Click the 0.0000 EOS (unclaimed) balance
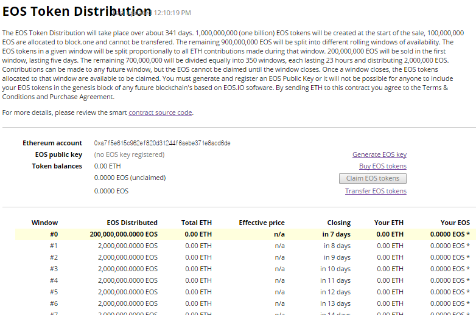This screenshot has height=315, width=476. tap(130, 178)
